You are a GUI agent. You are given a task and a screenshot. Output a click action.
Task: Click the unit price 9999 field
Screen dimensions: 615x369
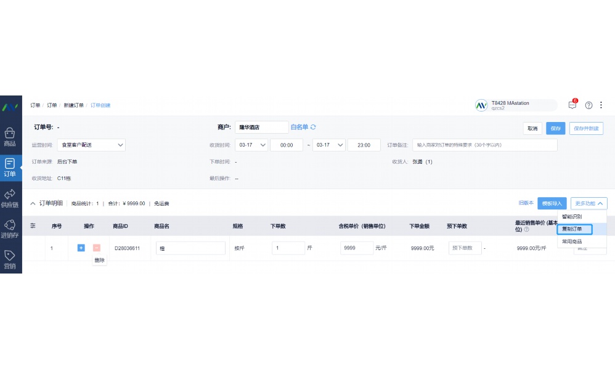coord(357,248)
